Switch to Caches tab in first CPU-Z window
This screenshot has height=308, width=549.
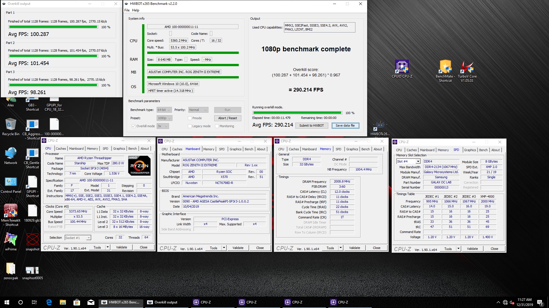point(61,149)
